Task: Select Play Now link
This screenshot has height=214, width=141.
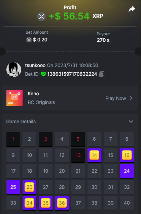Action: (x=116, y=98)
